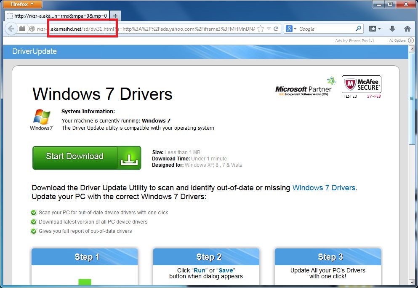Close the Firefox window
Image resolution: width=418 pixels, height=288 pixels.
coord(406,4)
